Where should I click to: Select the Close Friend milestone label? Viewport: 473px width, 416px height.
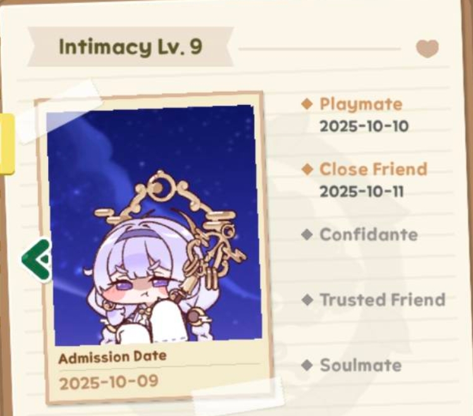point(374,169)
